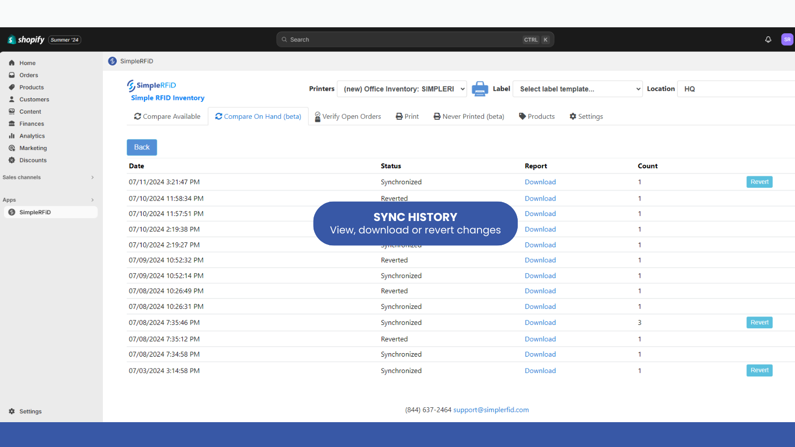Download report for 07/09/2024 10:52:32 PM

pyautogui.click(x=541, y=260)
